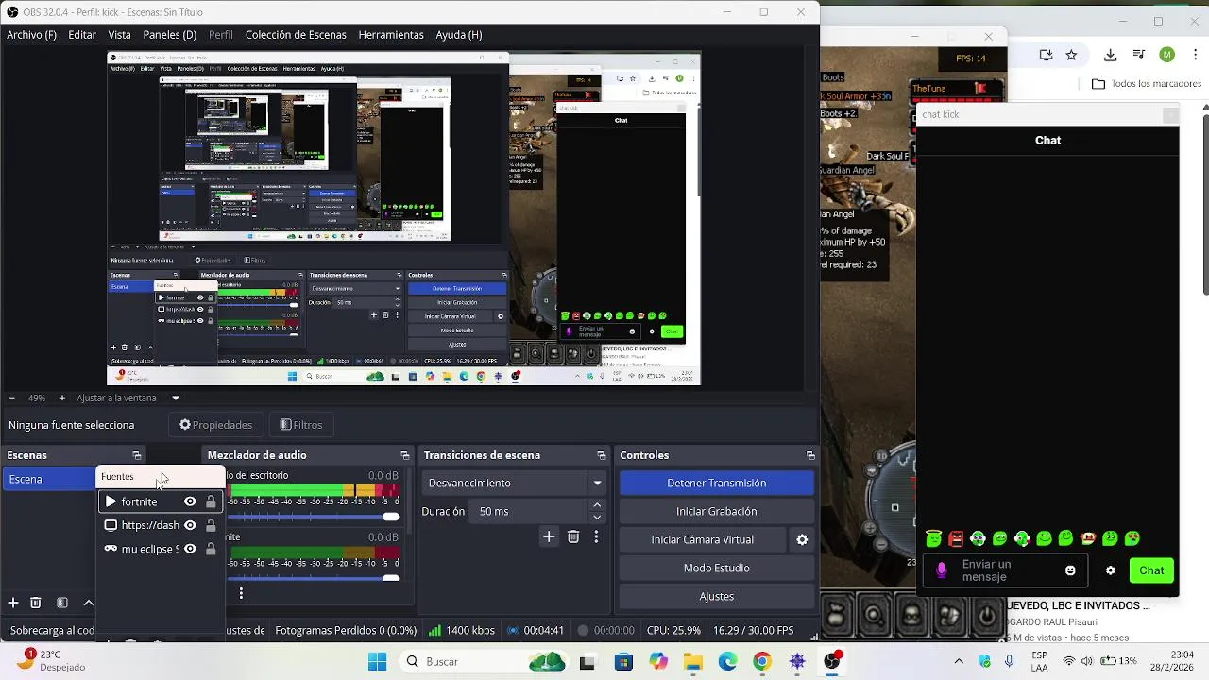Open source Filtros button
1209x680 pixels.
pyautogui.click(x=301, y=425)
